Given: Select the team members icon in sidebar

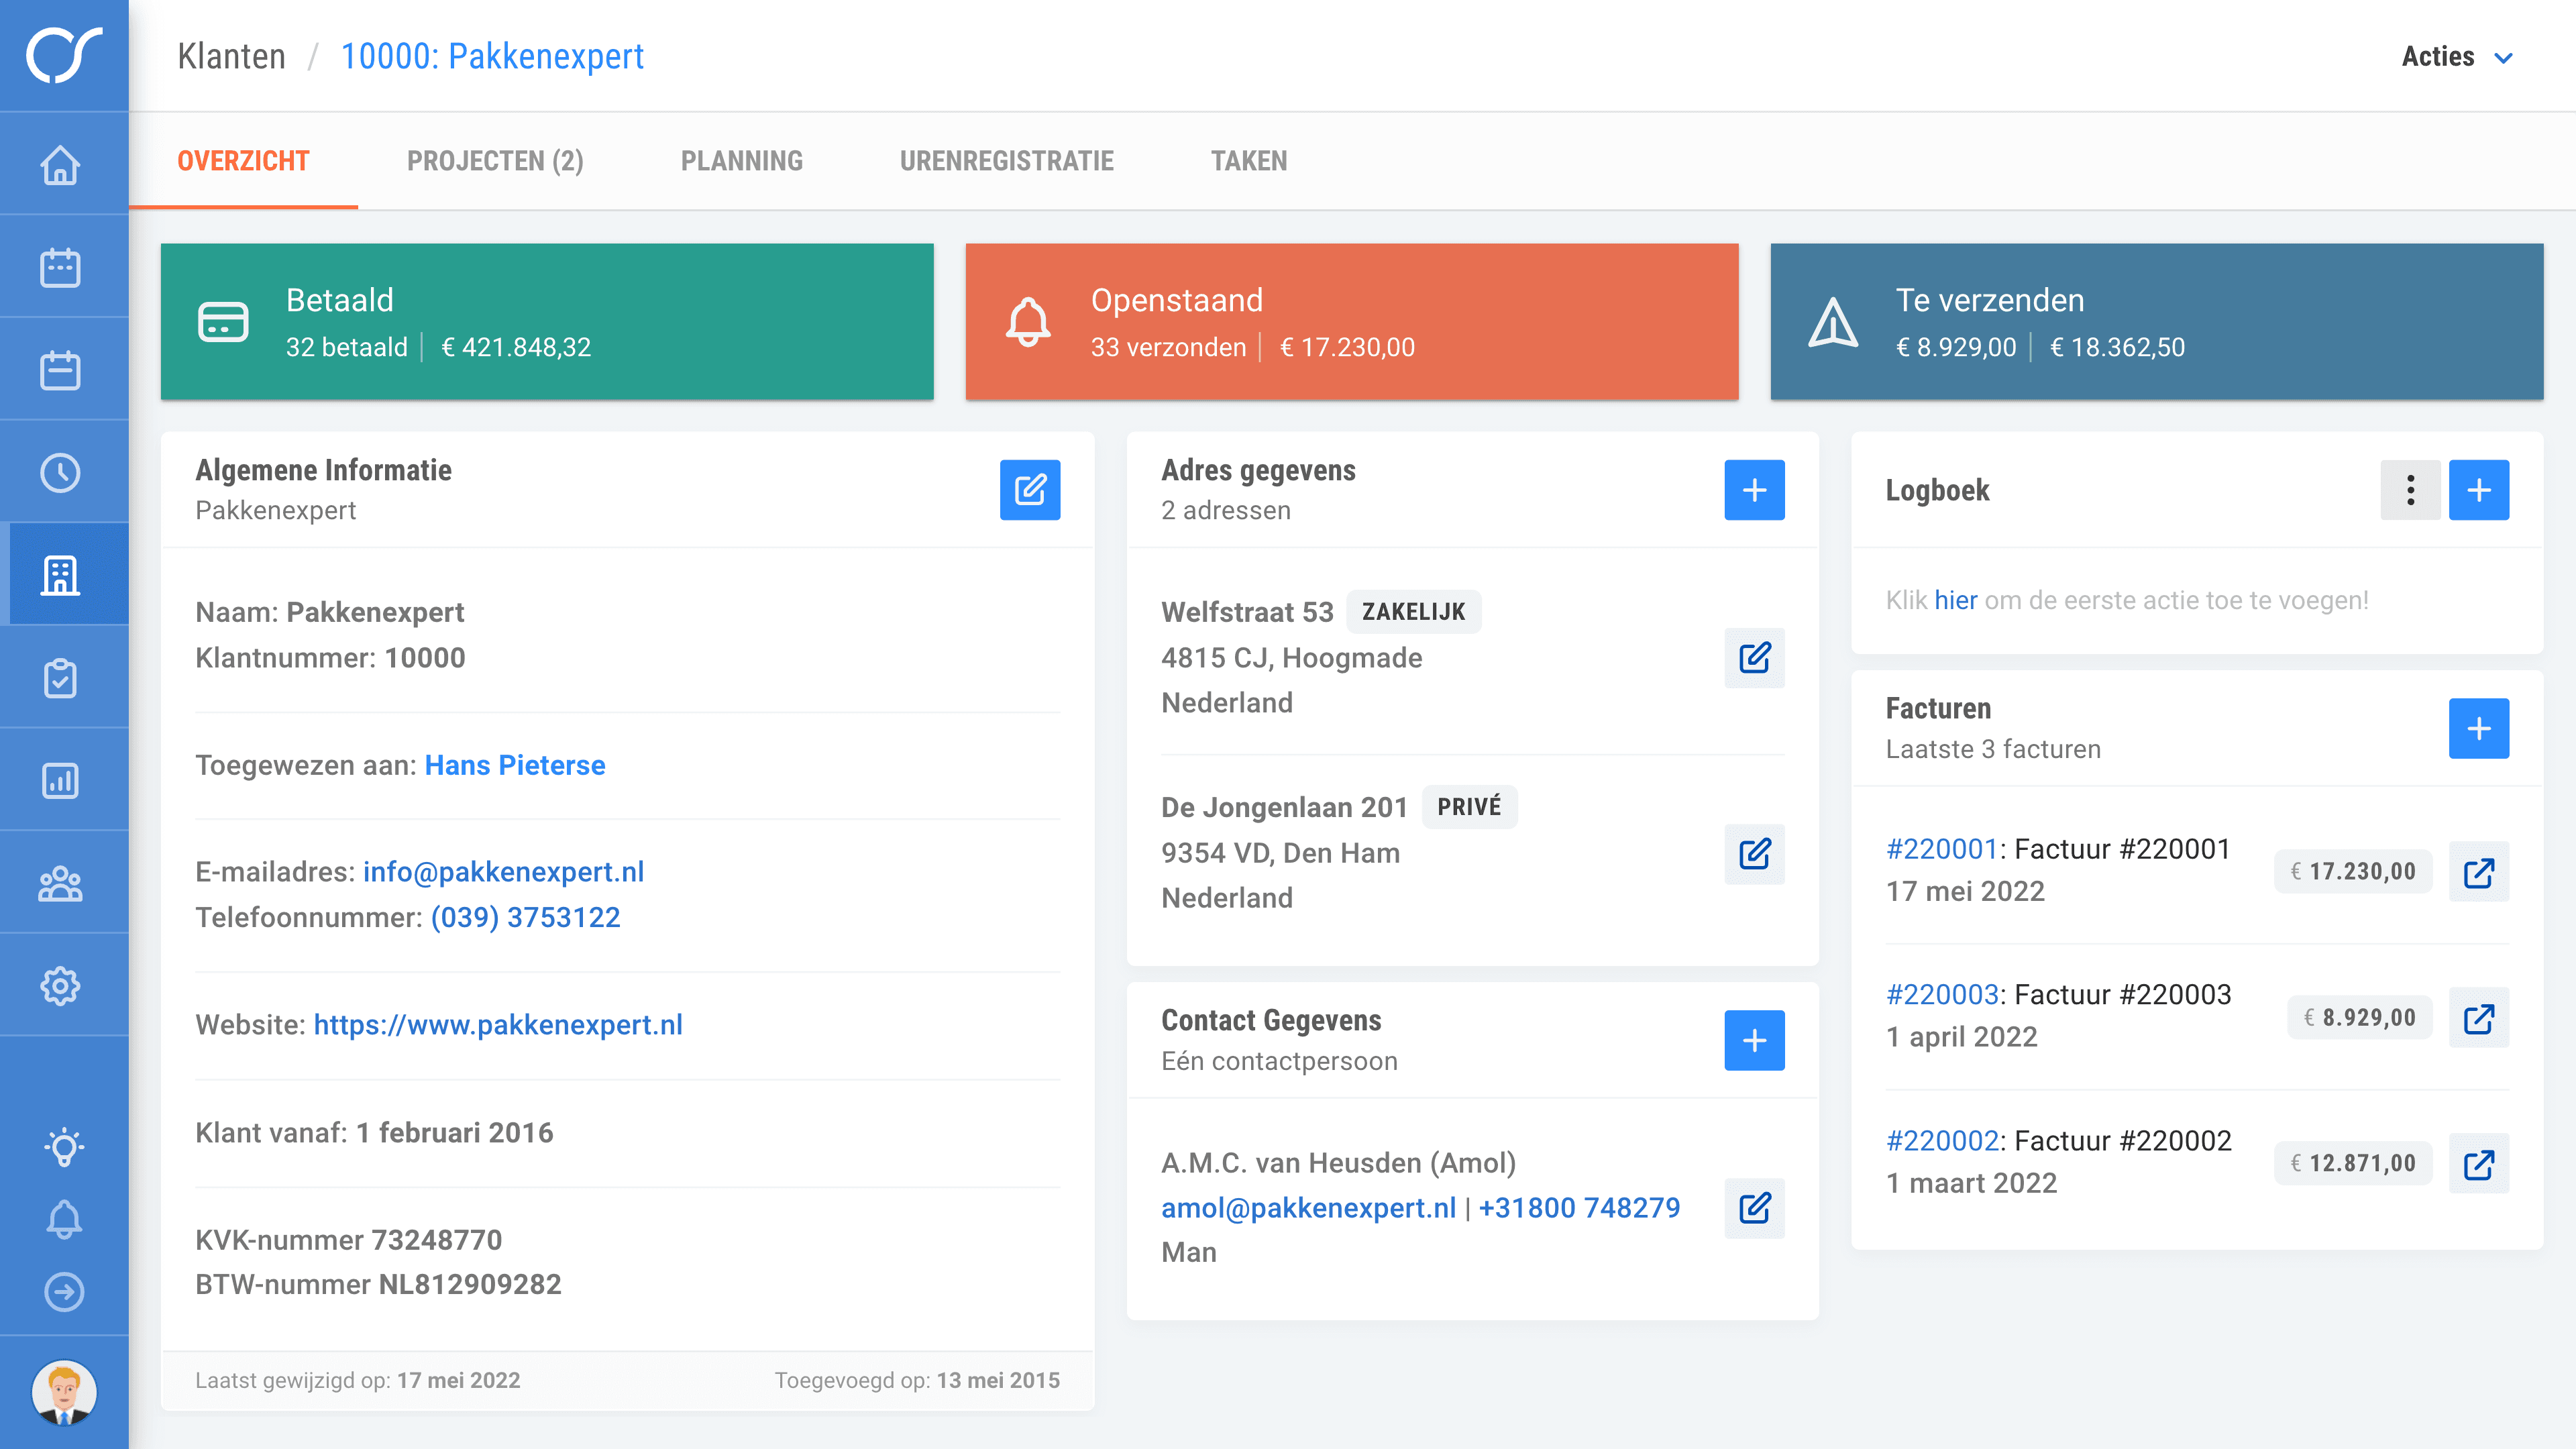Looking at the screenshot, I should click(62, 883).
